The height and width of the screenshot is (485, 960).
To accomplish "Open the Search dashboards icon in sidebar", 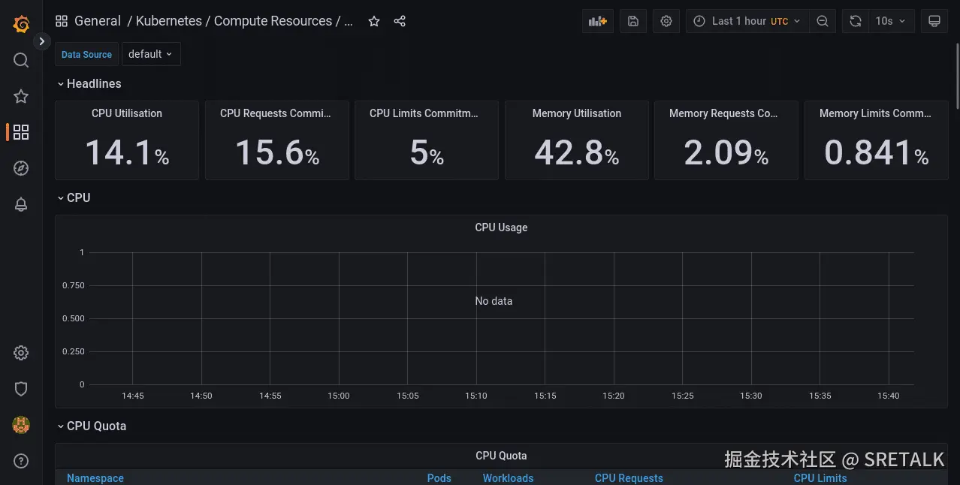I will [21, 60].
